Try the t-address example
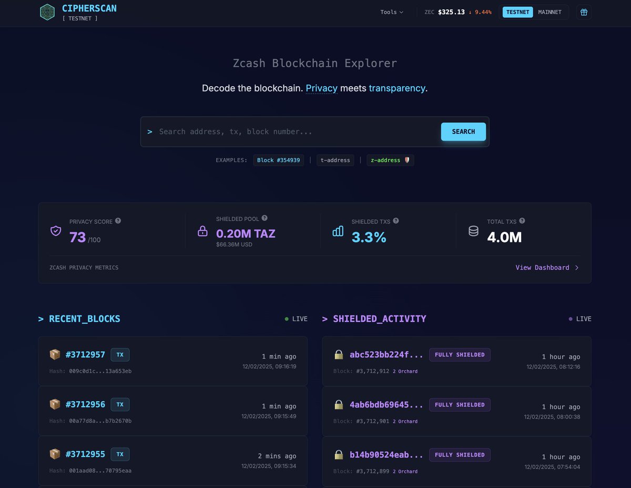The height and width of the screenshot is (488, 631). [335, 160]
